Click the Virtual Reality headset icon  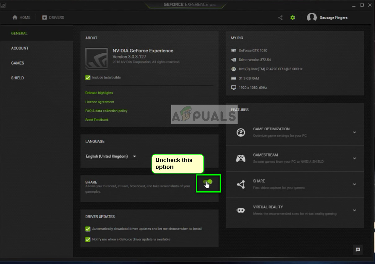(x=241, y=210)
